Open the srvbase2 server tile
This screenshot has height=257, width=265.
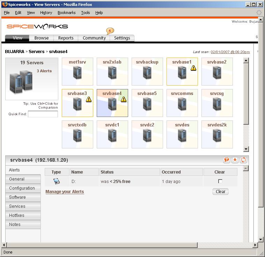[x=217, y=72]
